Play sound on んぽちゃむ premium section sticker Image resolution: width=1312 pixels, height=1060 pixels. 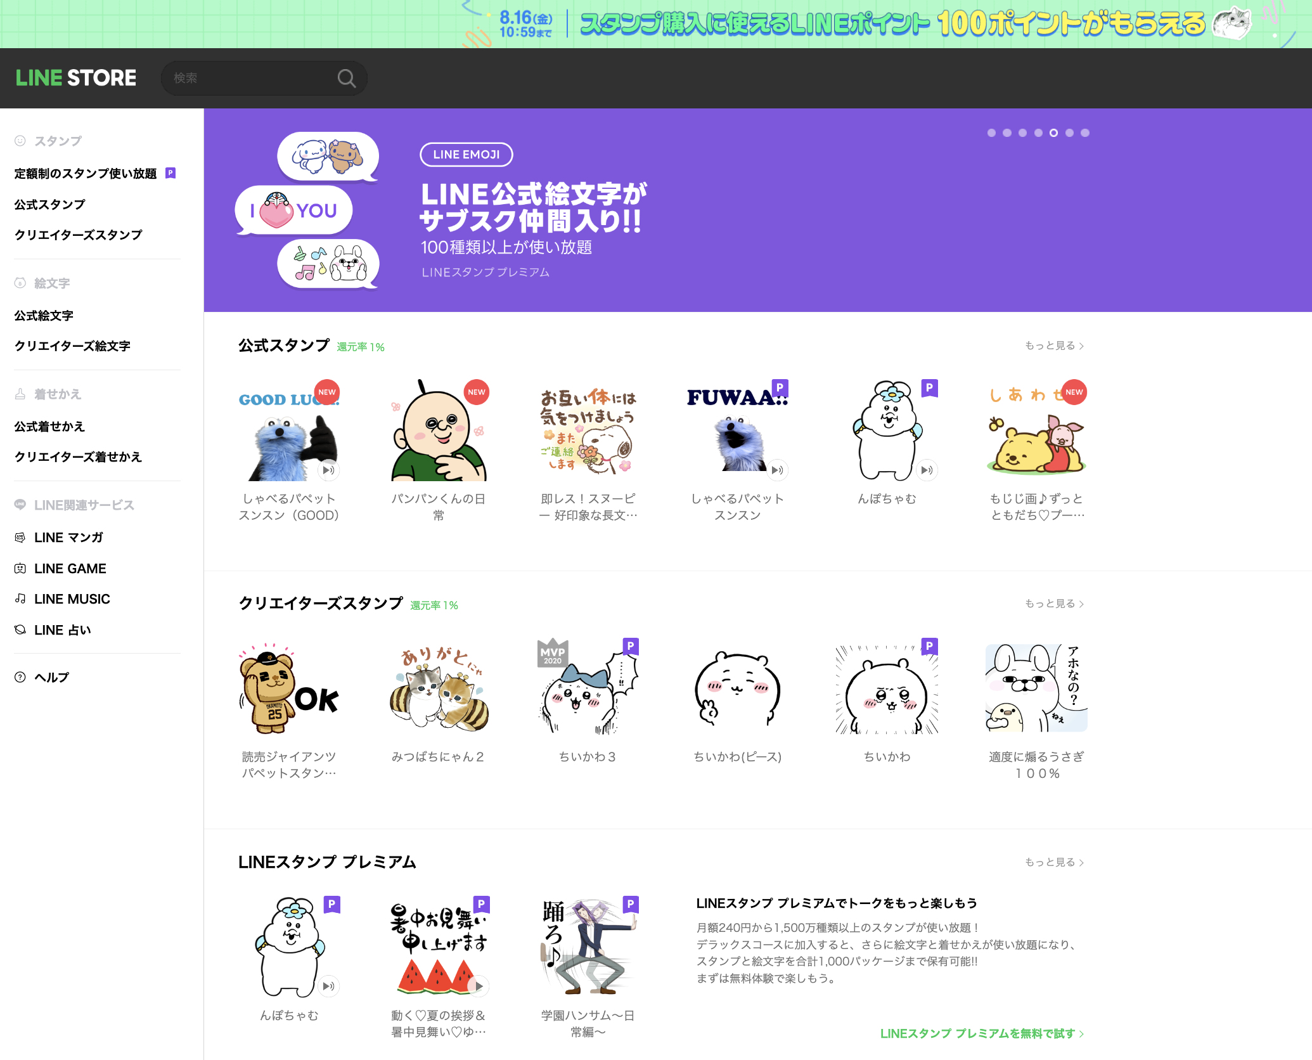tap(328, 986)
